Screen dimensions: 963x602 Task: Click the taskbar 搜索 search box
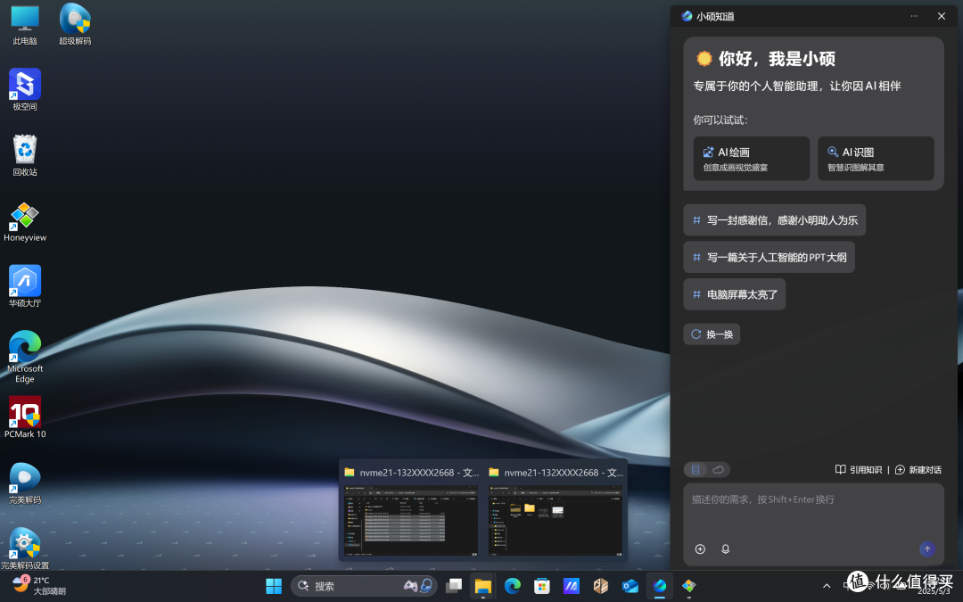pos(363,586)
